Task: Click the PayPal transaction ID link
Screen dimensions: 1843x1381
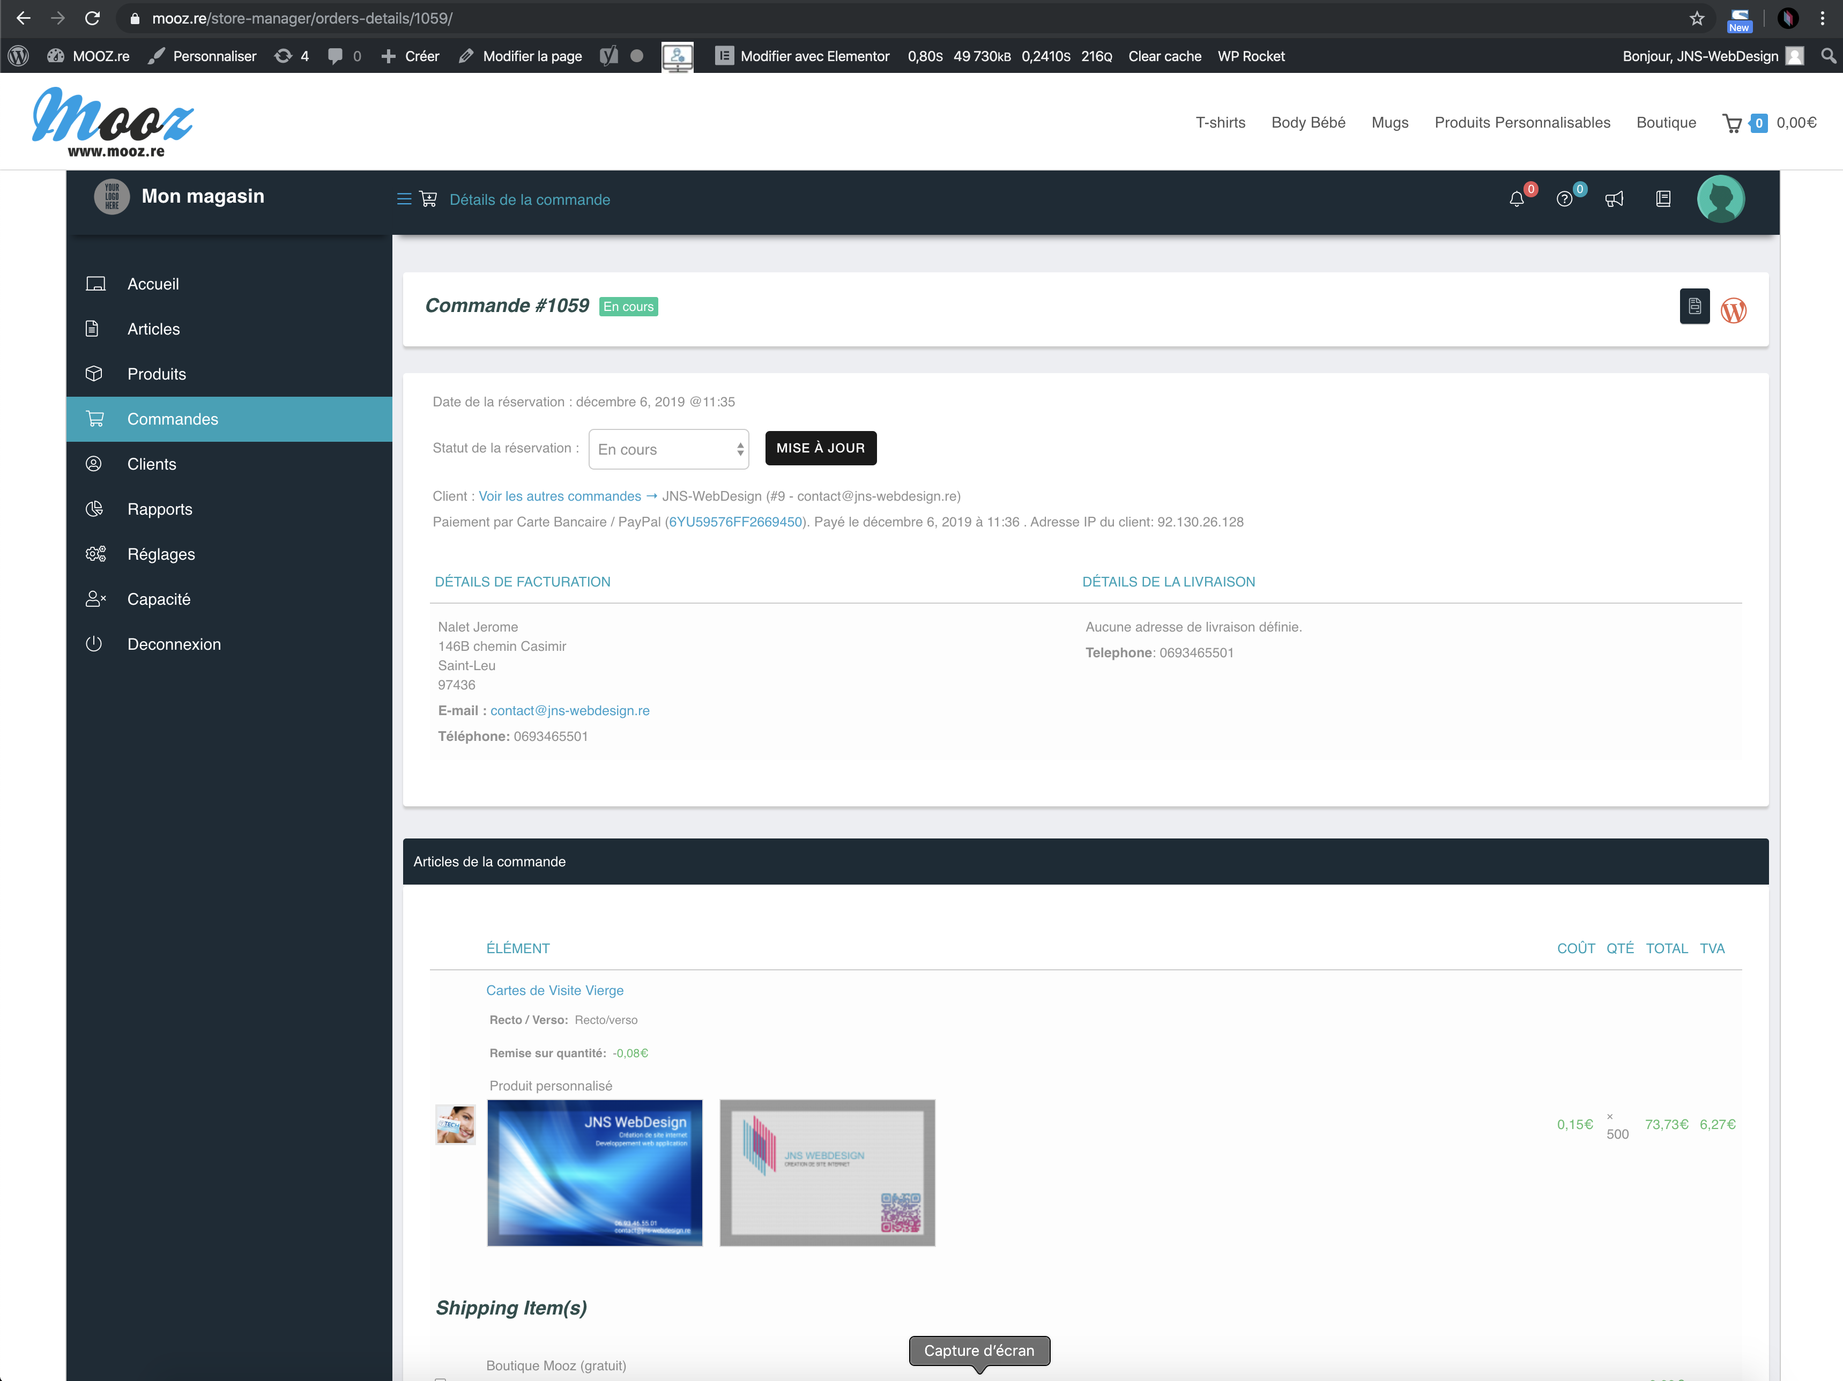Action: pyautogui.click(x=735, y=522)
